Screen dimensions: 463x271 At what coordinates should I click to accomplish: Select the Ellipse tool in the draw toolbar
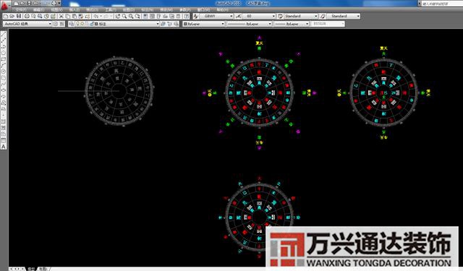4,90
